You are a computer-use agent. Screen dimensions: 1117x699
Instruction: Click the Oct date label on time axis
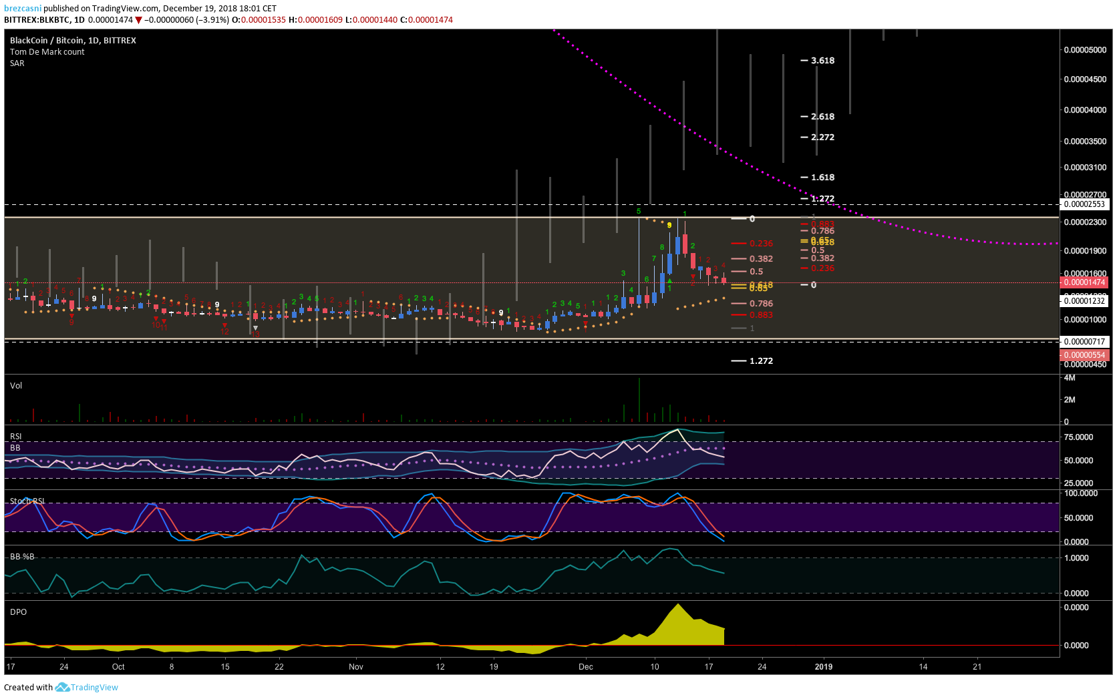(x=118, y=666)
